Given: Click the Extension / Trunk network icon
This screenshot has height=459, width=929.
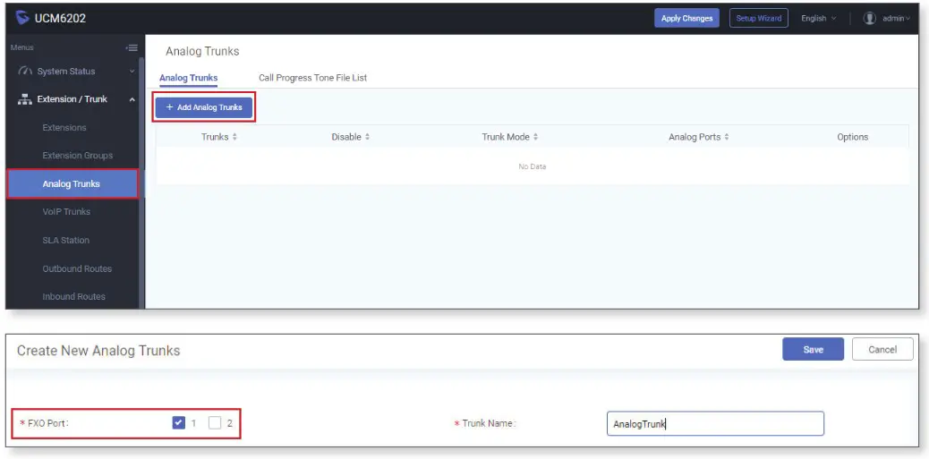Looking at the screenshot, I should [25, 99].
